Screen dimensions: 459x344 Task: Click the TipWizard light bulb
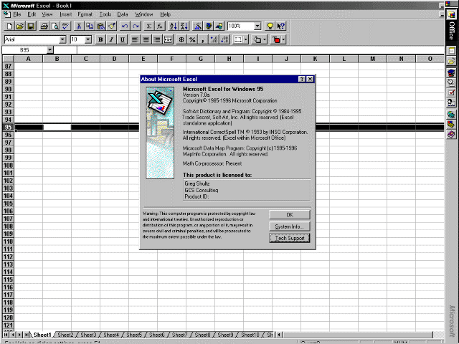(270, 27)
